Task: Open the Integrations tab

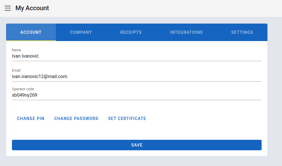Action: pyautogui.click(x=186, y=32)
